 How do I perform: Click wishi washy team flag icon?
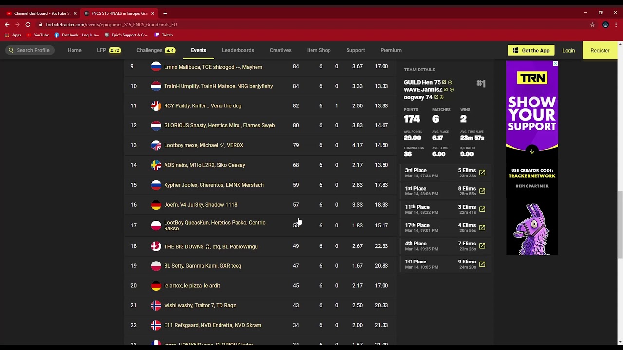coord(156,305)
